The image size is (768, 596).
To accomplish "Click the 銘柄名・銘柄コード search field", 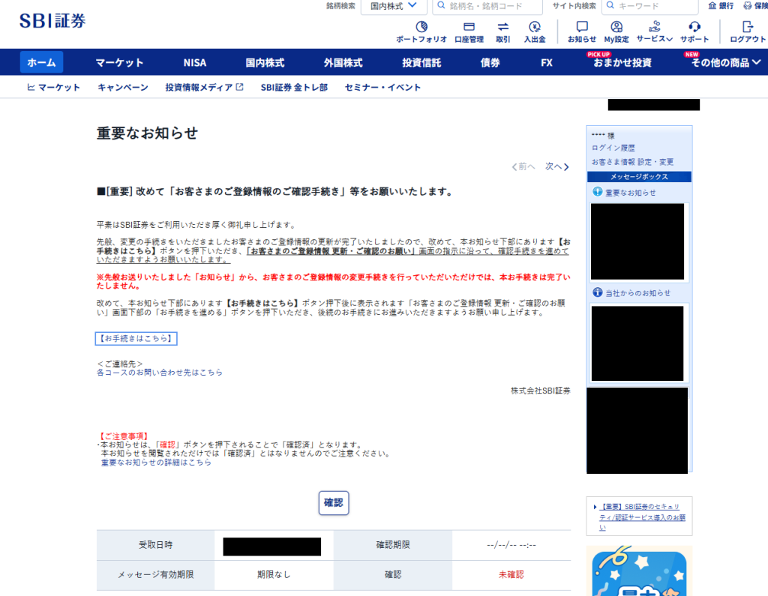I will coord(493,6).
